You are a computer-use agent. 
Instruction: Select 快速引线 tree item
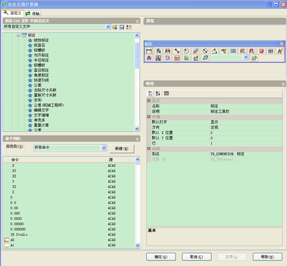click(41, 80)
